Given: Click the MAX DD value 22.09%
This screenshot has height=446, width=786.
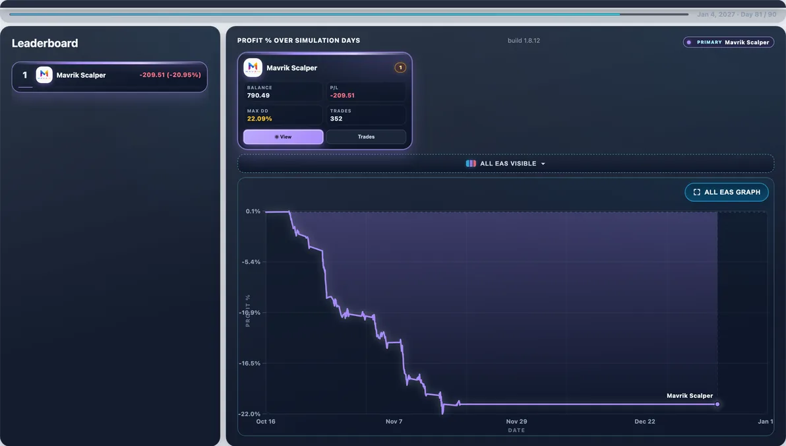Looking at the screenshot, I should pyautogui.click(x=259, y=119).
